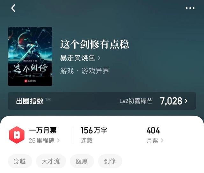This screenshot has height=173, width=204.
Task: Select the 天才流 tag
Action: coord(51,161)
